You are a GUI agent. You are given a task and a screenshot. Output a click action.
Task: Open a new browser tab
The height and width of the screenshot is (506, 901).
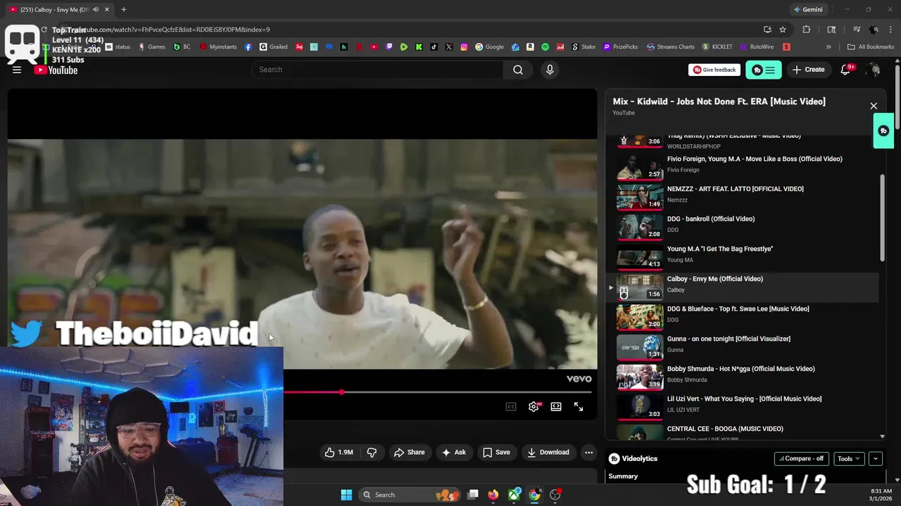click(x=123, y=10)
